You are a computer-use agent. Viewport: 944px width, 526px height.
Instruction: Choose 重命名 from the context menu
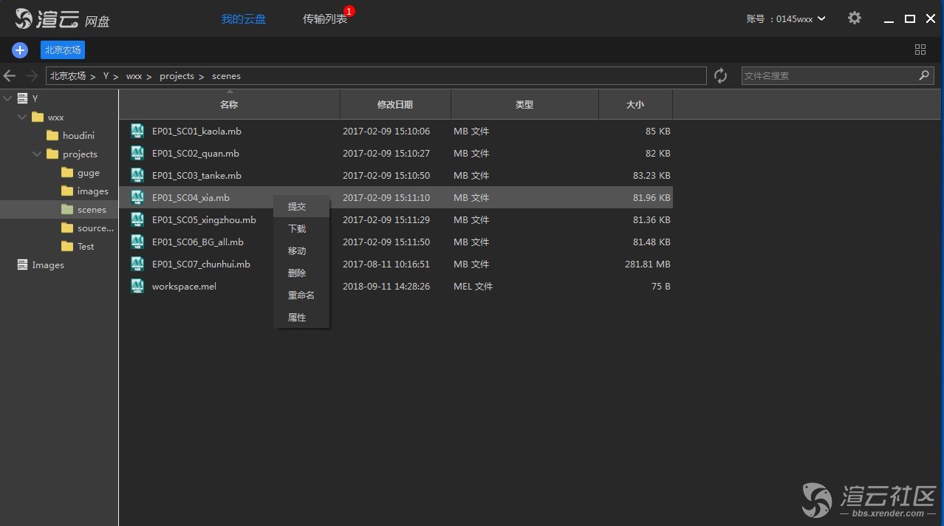click(x=301, y=296)
